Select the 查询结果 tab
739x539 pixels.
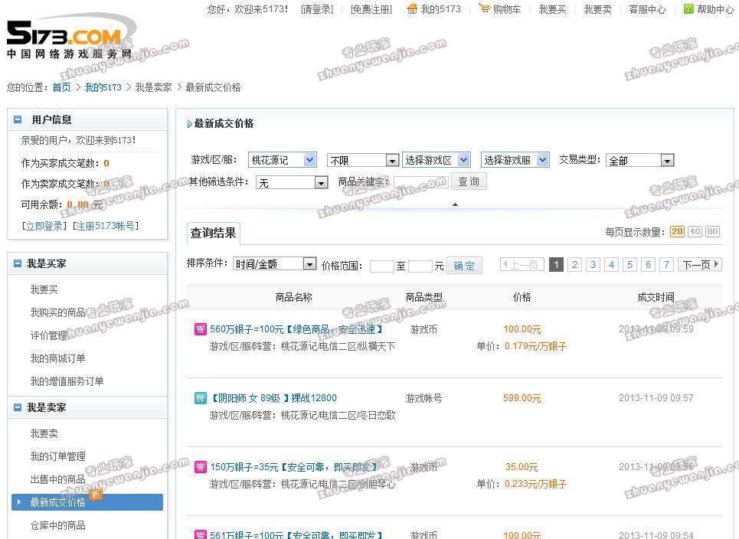[x=214, y=234]
